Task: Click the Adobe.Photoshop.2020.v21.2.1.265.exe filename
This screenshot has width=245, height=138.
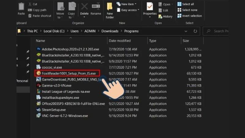Action: click(70, 49)
